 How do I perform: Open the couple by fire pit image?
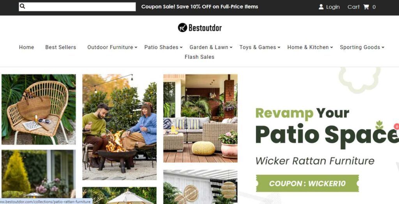(119, 127)
